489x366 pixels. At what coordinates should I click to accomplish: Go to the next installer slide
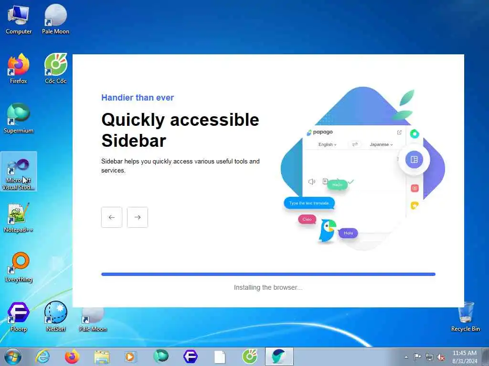click(138, 217)
